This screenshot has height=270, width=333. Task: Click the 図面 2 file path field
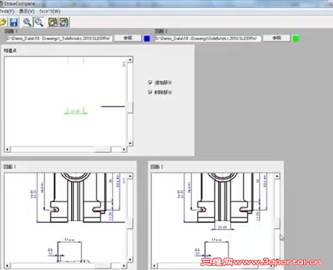pyautogui.click(x=208, y=38)
